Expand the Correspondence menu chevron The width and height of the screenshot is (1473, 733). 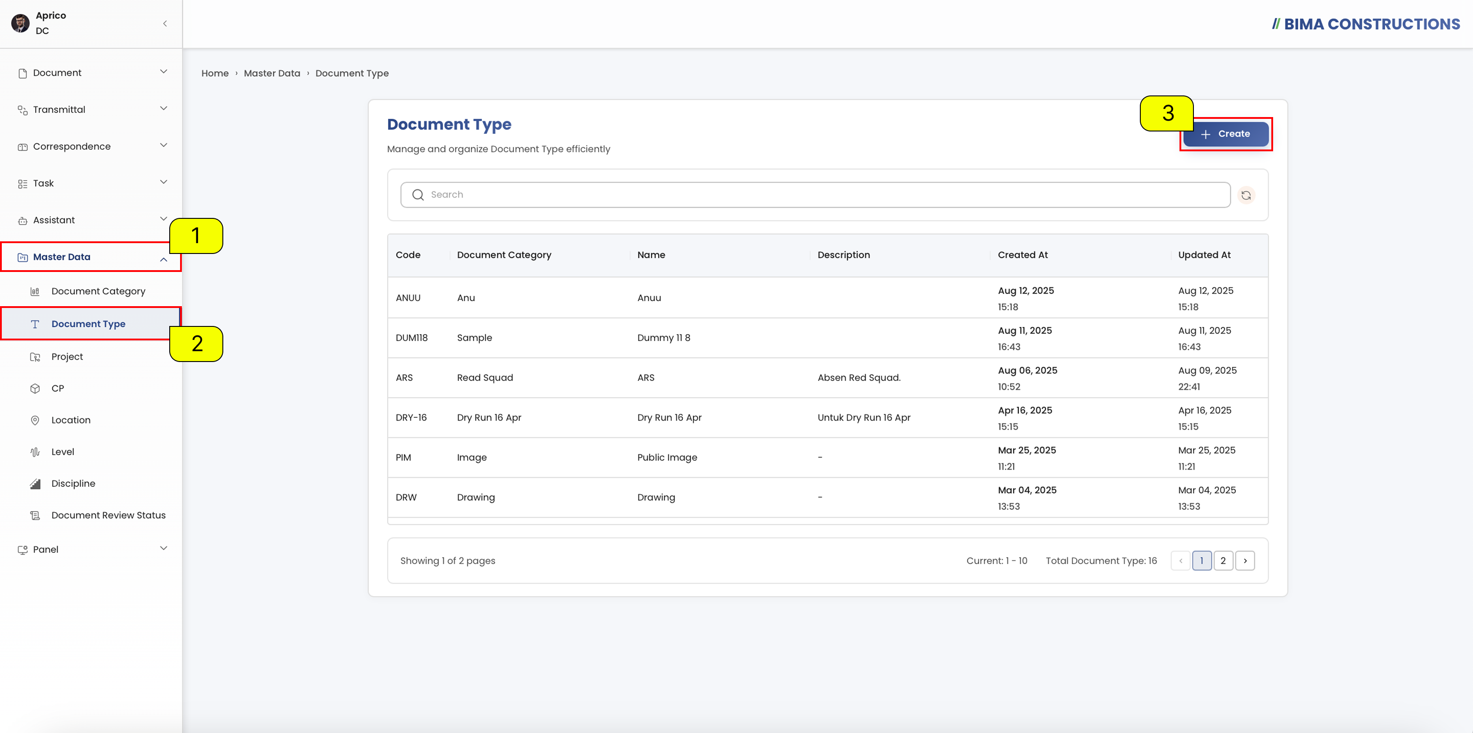(x=163, y=145)
